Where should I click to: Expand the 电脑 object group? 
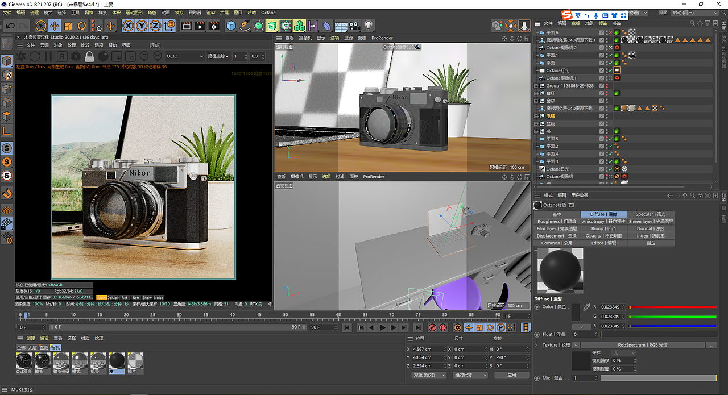(x=536, y=116)
